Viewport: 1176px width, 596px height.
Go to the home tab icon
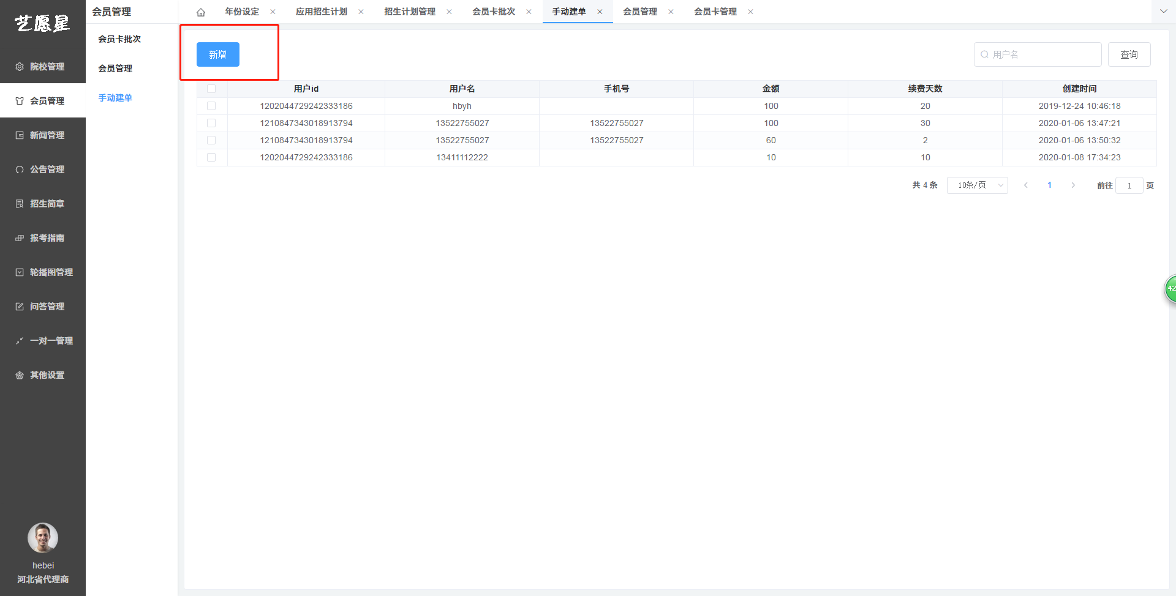(201, 12)
